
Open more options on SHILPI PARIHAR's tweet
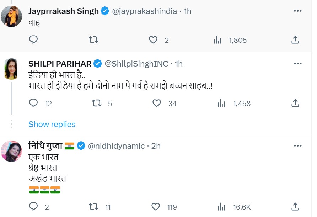click(x=298, y=64)
